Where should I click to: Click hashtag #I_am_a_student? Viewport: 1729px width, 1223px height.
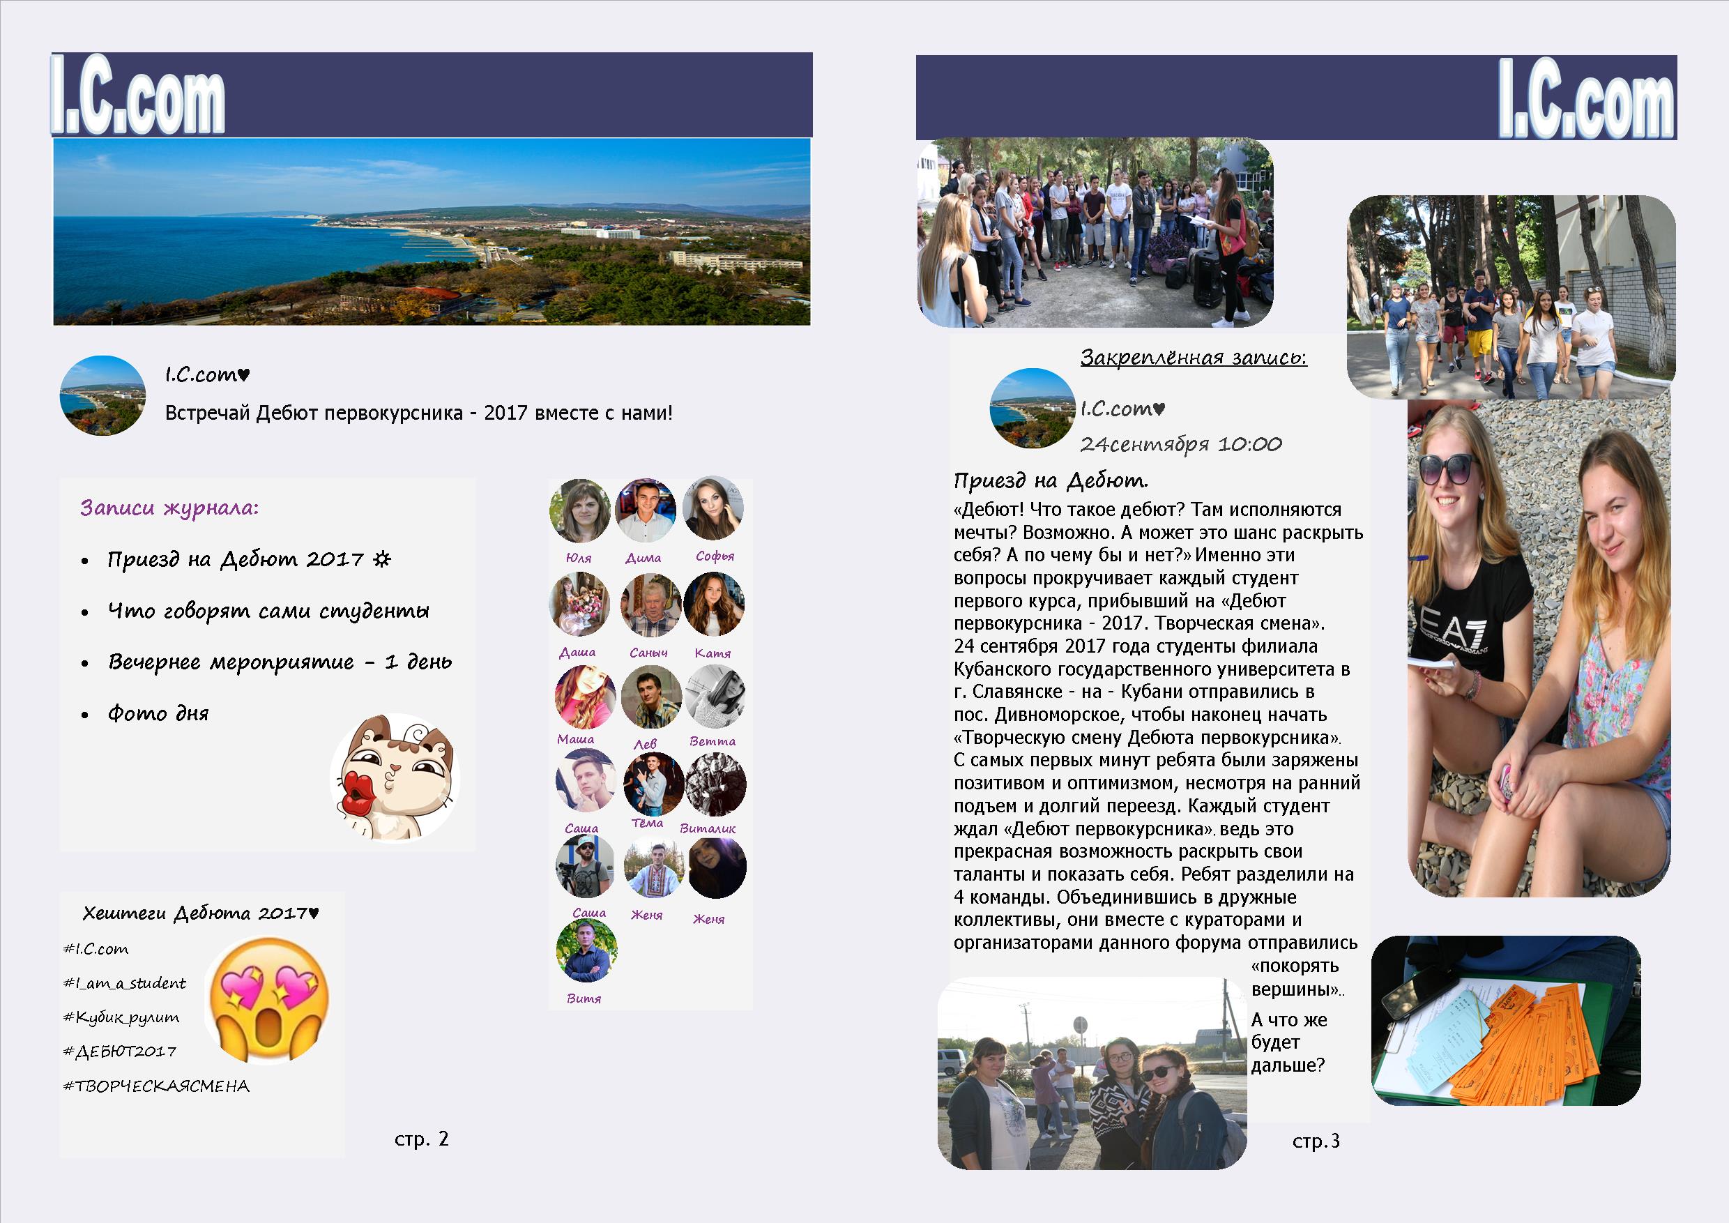tap(124, 984)
